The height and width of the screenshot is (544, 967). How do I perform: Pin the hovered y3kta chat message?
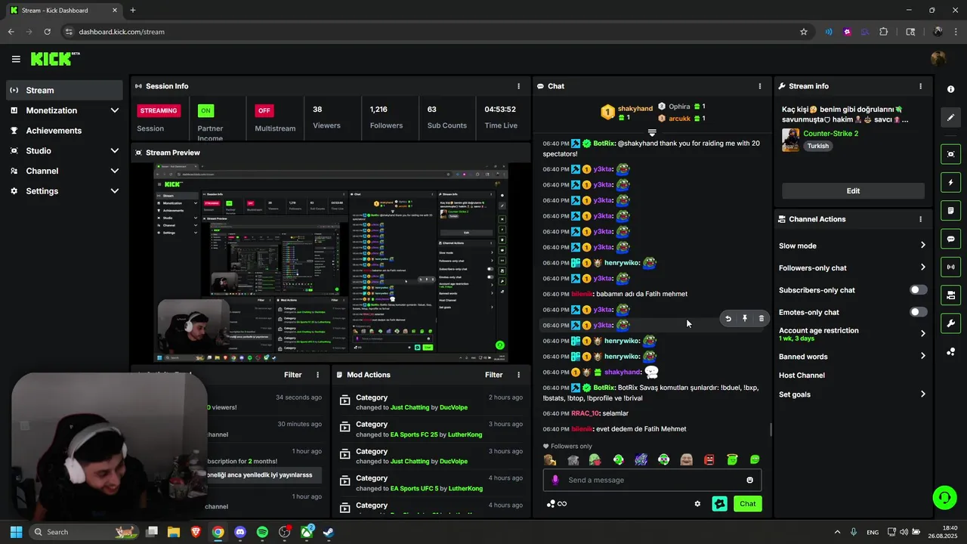[x=745, y=319]
